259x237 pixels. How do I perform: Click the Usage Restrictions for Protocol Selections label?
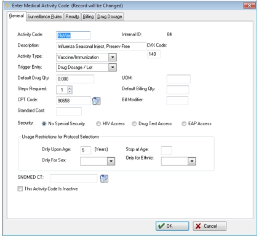(60, 137)
